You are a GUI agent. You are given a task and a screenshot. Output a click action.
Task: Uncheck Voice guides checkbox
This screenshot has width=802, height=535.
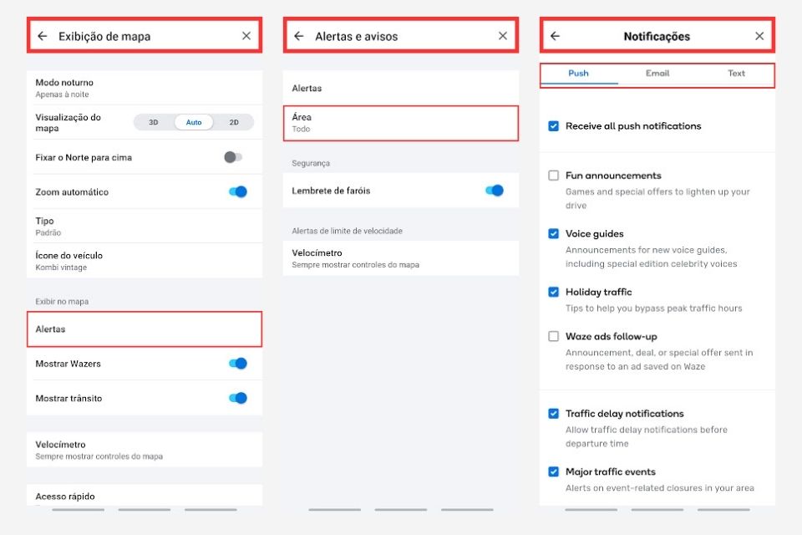click(553, 234)
